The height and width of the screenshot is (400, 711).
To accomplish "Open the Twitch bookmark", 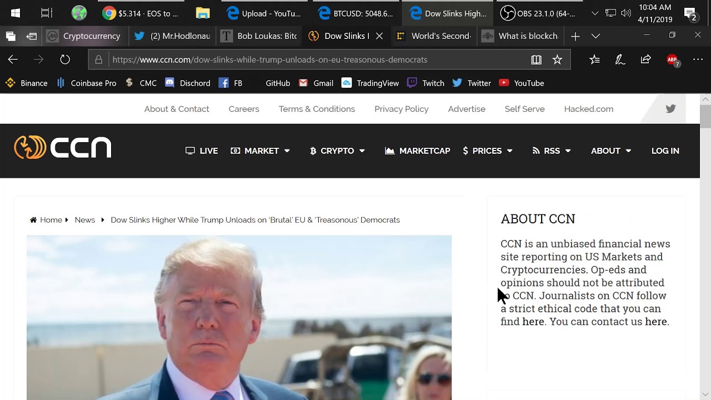I will point(425,83).
